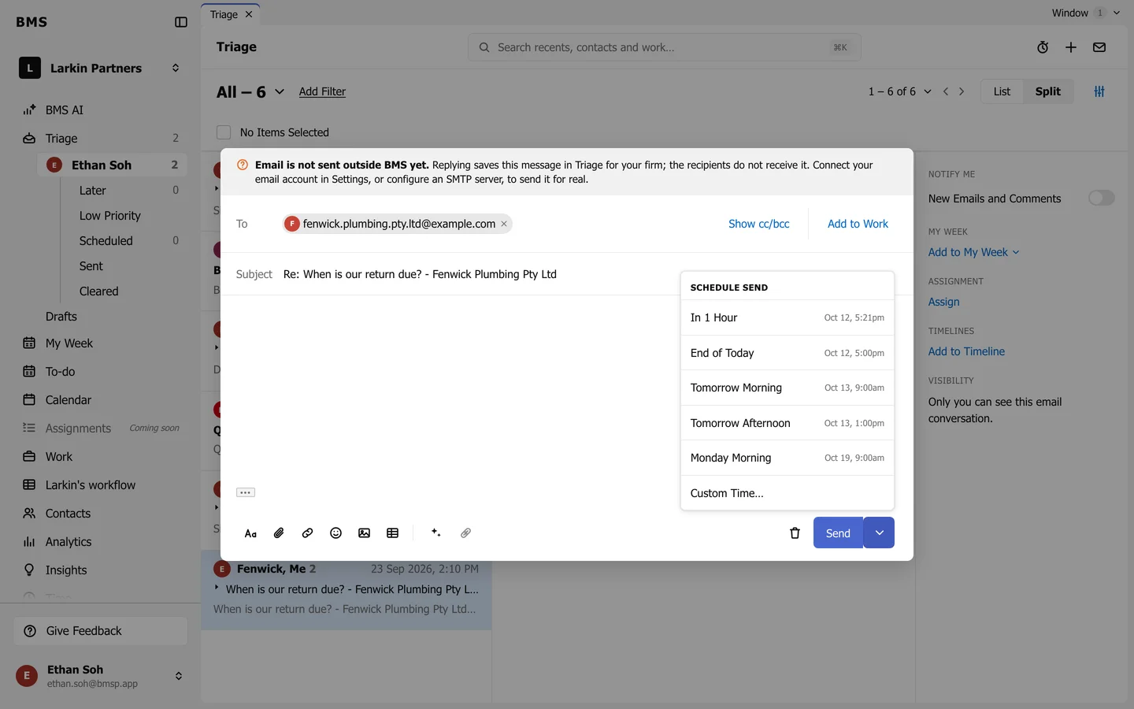The image size is (1134, 709).
Task: Open the 1 – 6 of 6 pagination dropdown
Action: (899, 91)
